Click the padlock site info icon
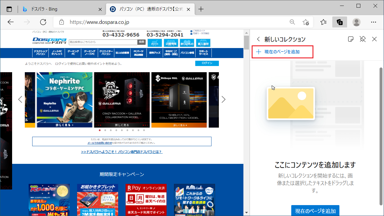This screenshot has height=216, width=384. coord(61,22)
